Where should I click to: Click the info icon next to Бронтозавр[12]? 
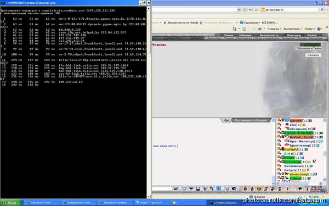coord(318,145)
